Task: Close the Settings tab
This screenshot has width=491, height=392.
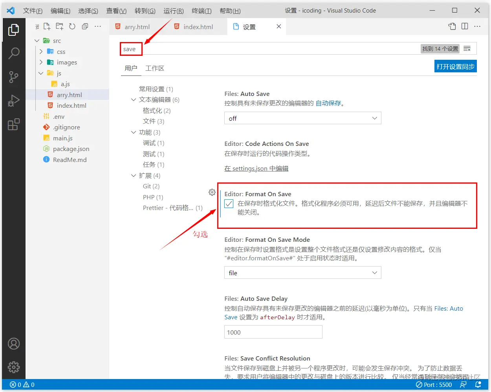Action: click(279, 26)
